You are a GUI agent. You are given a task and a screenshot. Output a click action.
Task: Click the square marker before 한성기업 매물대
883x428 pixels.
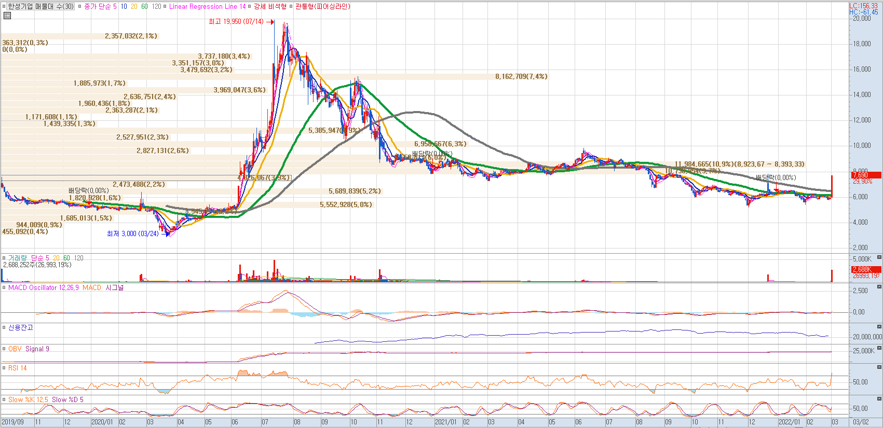(x=4, y=7)
